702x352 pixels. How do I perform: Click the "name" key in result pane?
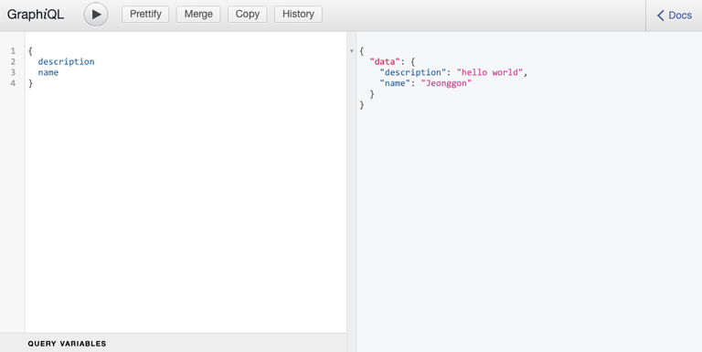coord(395,83)
